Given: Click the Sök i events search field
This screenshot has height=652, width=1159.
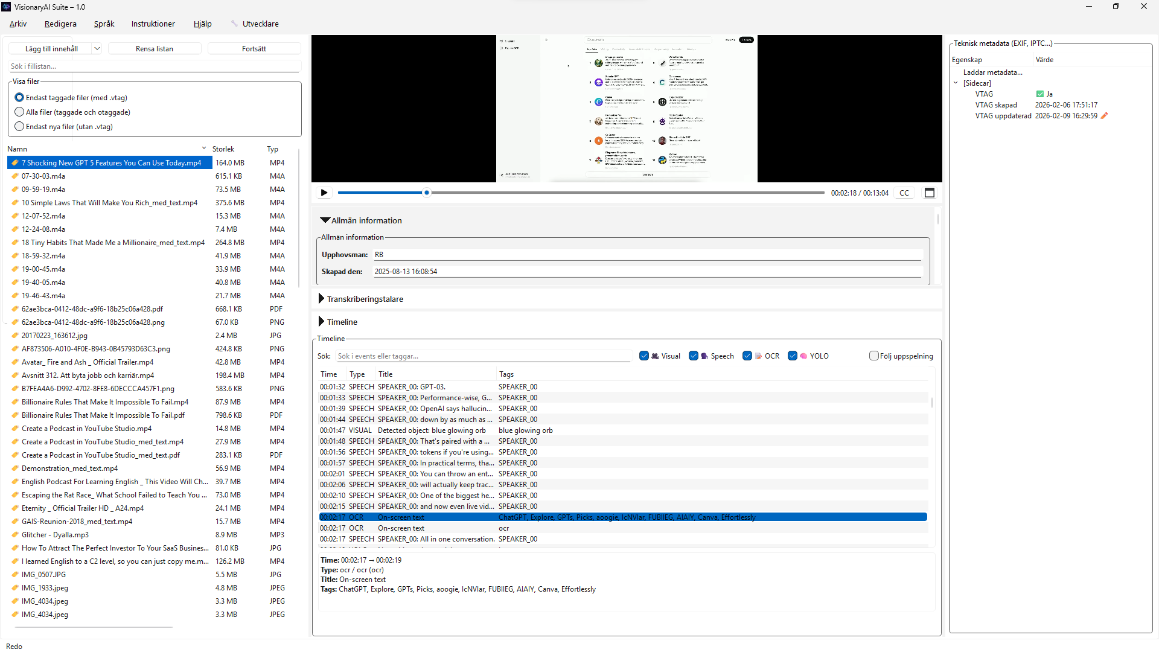Looking at the screenshot, I should [483, 356].
